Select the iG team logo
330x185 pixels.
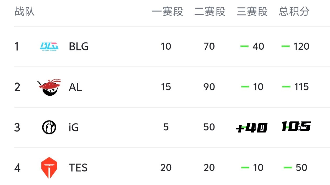tap(49, 127)
